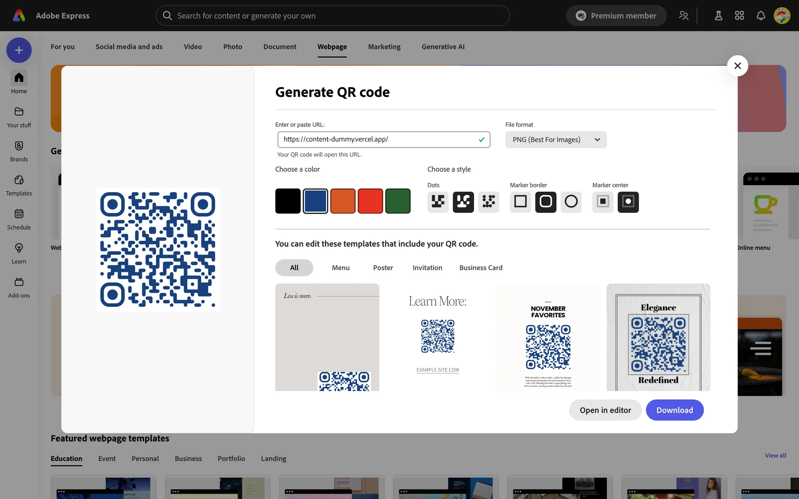Expand the File format dropdown
Viewport: 799px width, 499px height.
point(556,140)
